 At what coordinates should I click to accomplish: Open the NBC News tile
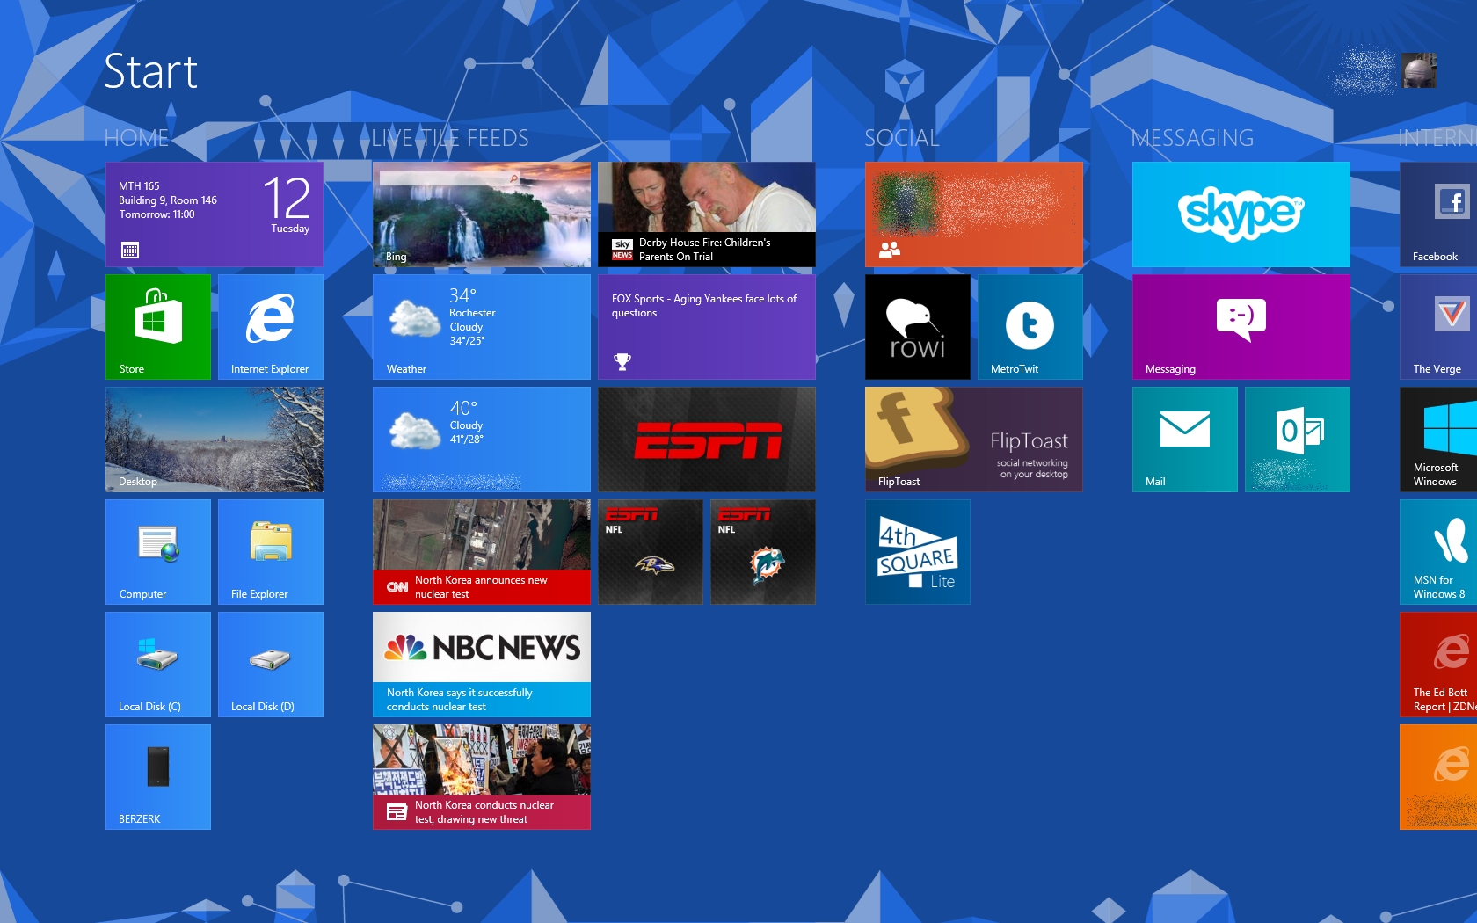(482, 665)
